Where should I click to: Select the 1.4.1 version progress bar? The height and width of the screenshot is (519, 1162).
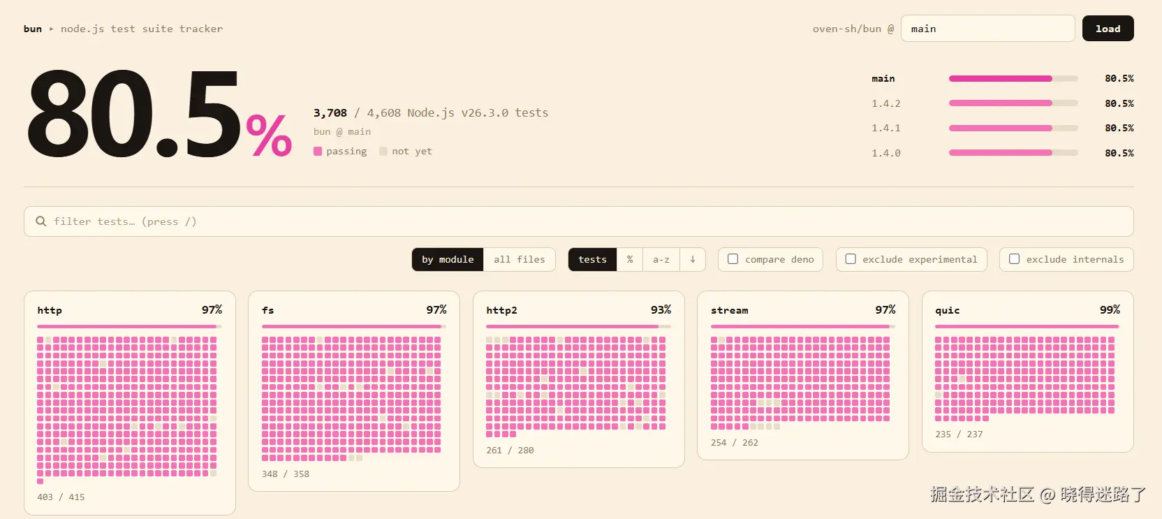(x=1013, y=129)
